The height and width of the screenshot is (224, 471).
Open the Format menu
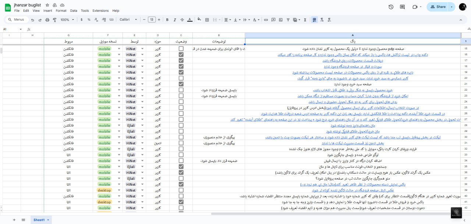tap(61, 11)
